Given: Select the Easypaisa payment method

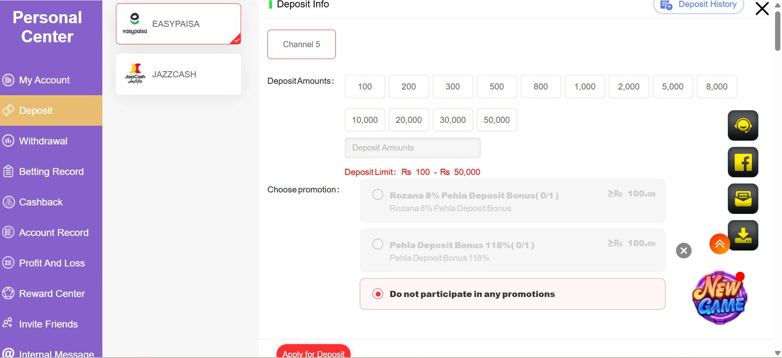Looking at the screenshot, I should point(178,24).
